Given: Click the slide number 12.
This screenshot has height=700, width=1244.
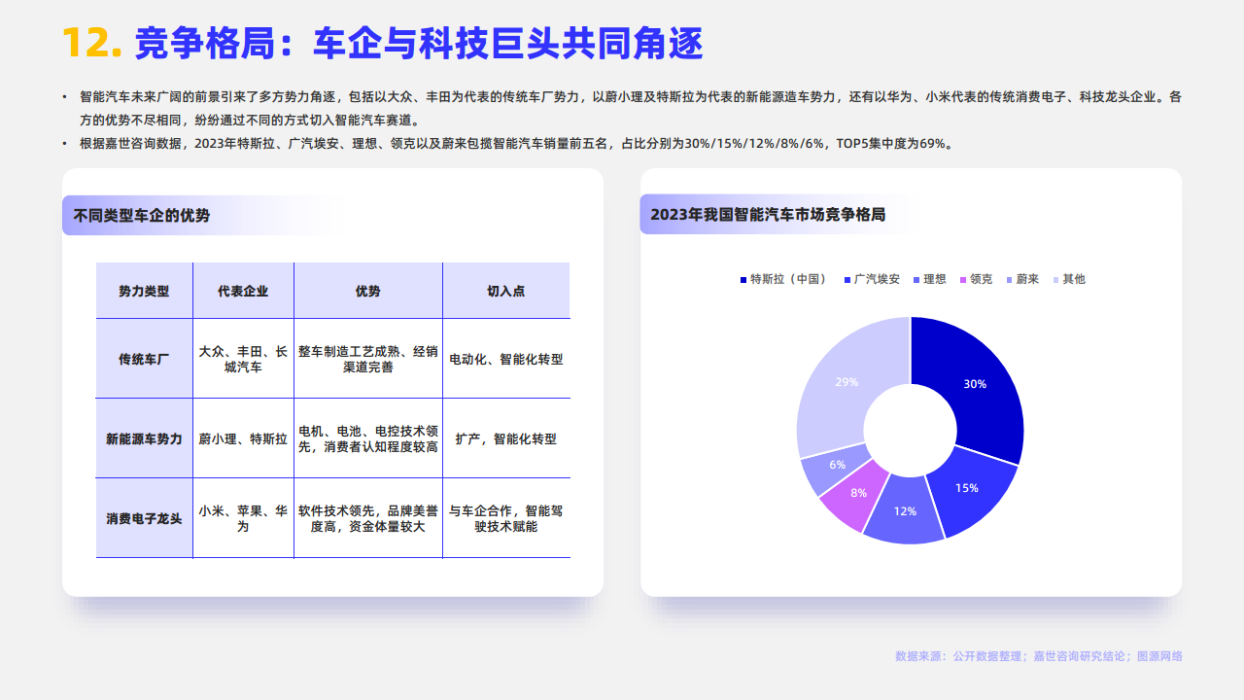Looking at the screenshot, I should (x=92, y=43).
